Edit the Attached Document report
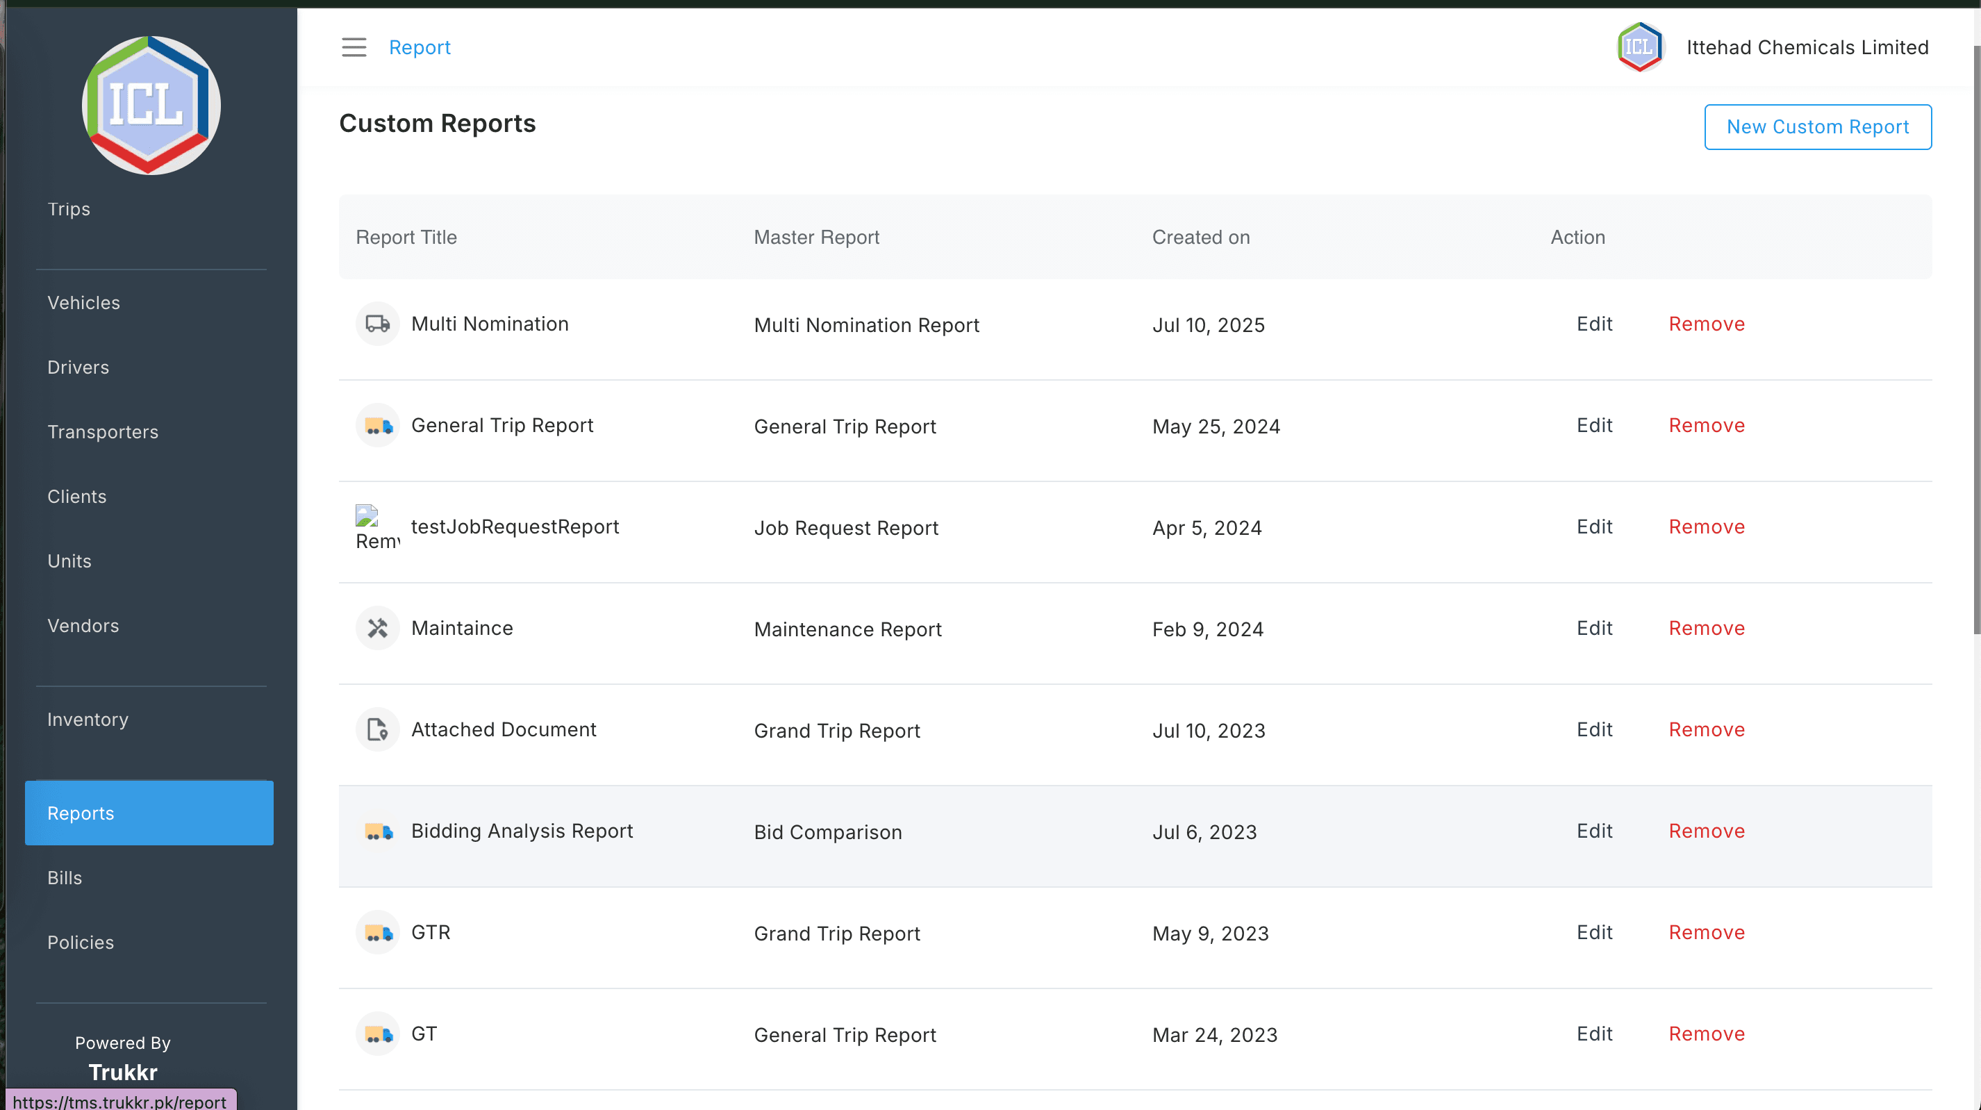This screenshot has height=1110, width=1981. click(1594, 730)
